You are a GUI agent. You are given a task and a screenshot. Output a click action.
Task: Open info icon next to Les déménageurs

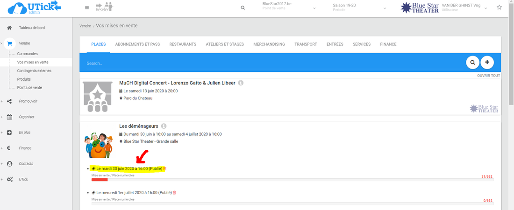tap(164, 126)
